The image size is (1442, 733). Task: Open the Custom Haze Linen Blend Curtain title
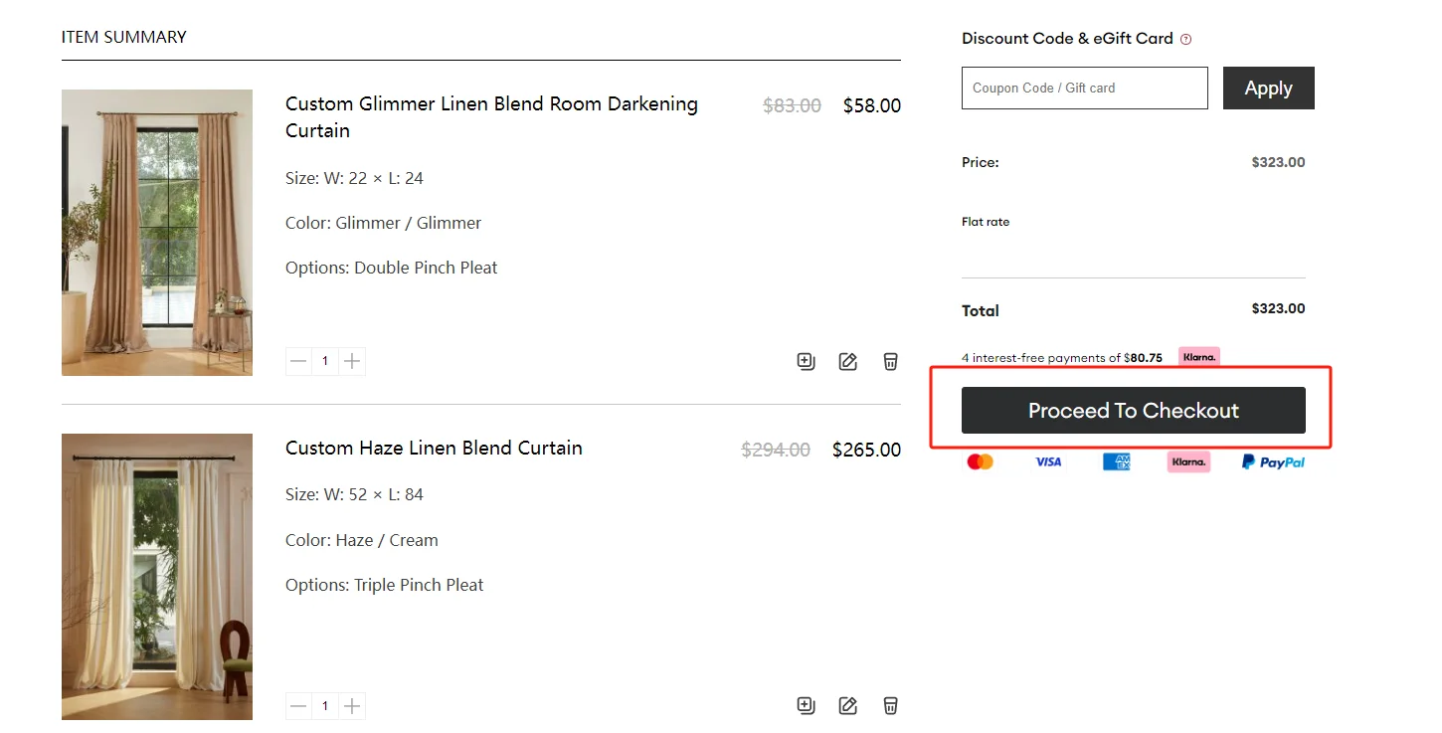(434, 448)
